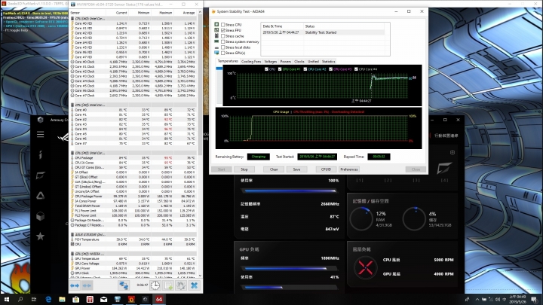Switch to Clocks tab

pyautogui.click(x=299, y=62)
